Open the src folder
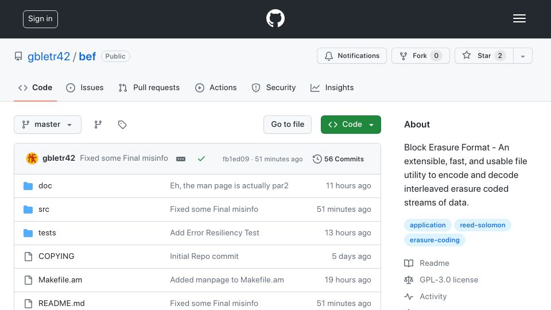Viewport: 551px width, 310px height. tap(44, 209)
